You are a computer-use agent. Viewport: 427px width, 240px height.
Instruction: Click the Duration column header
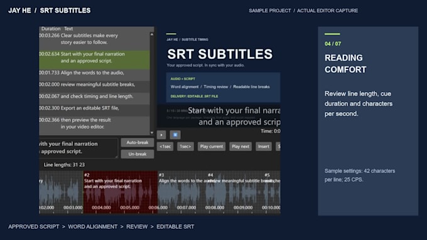[x=51, y=29]
